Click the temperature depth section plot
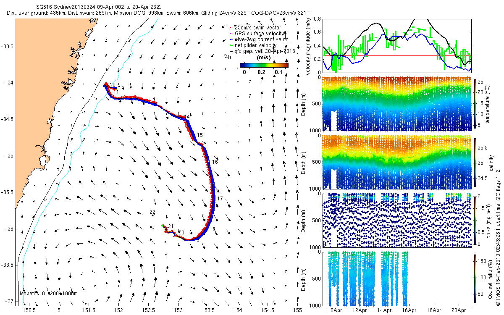Image resolution: width=504 pixels, height=315 pixels. pyautogui.click(x=397, y=104)
